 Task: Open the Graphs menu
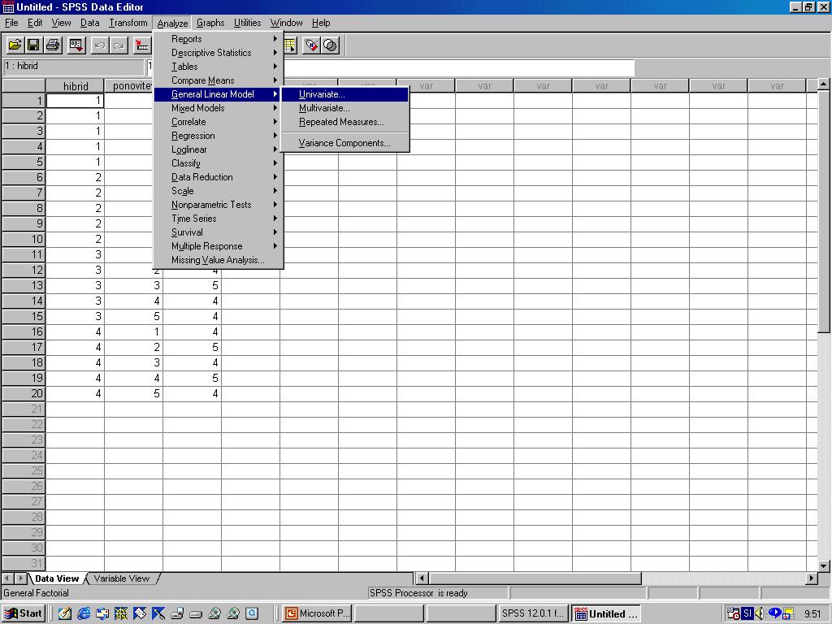click(210, 23)
